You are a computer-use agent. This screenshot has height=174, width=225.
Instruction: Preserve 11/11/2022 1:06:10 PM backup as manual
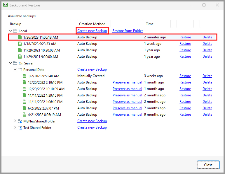pos(127,102)
